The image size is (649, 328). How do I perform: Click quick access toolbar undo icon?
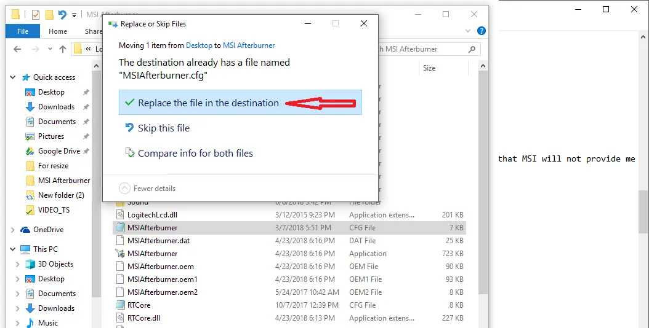(62, 15)
